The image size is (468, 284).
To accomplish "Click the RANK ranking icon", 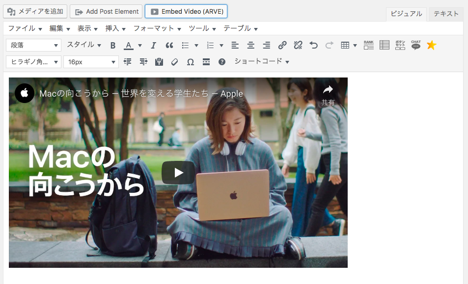I will 369,45.
